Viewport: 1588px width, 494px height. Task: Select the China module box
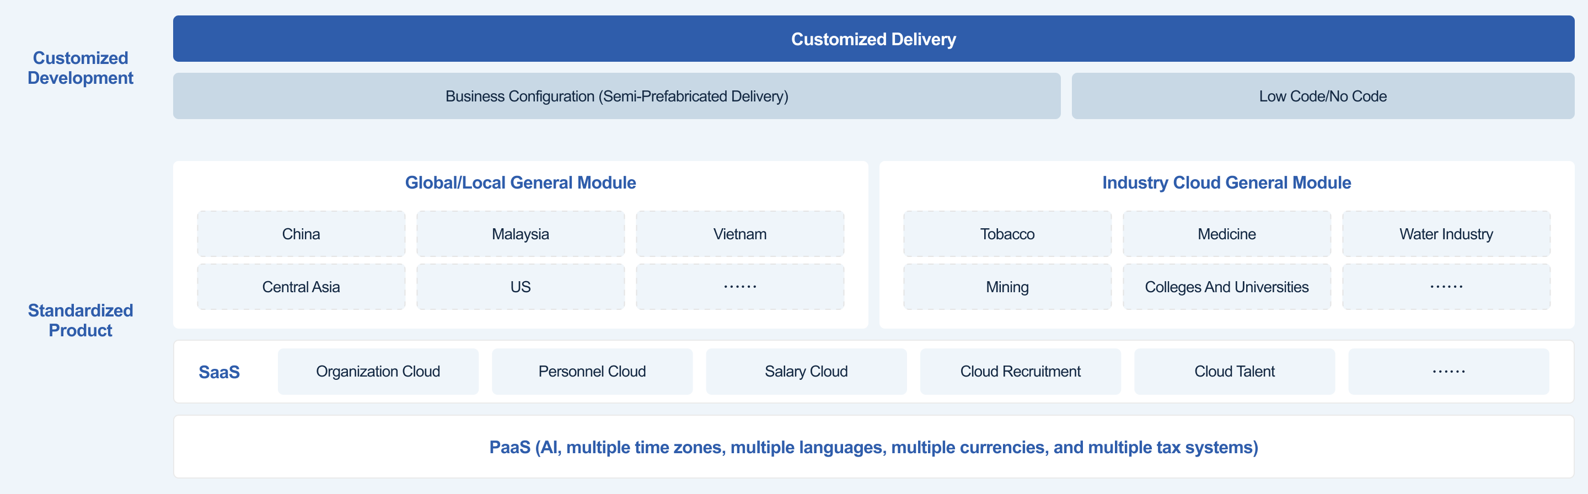coord(301,234)
